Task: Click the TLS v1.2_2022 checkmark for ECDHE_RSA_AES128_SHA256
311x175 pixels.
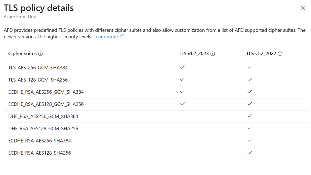Action: pyautogui.click(x=250, y=153)
